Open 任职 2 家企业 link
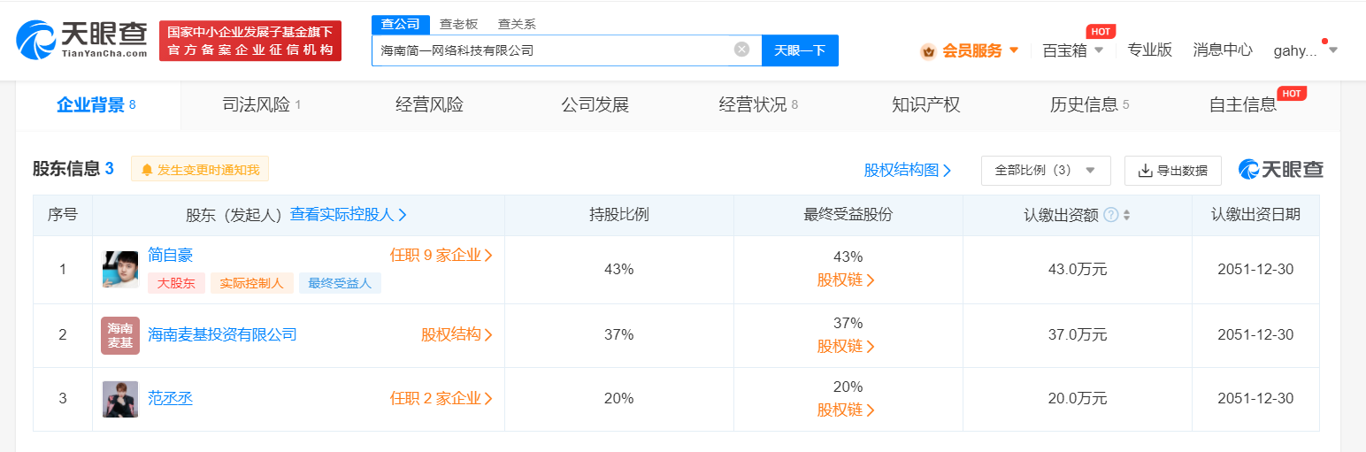Screen dimensions: 1366x452 click(441, 399)
